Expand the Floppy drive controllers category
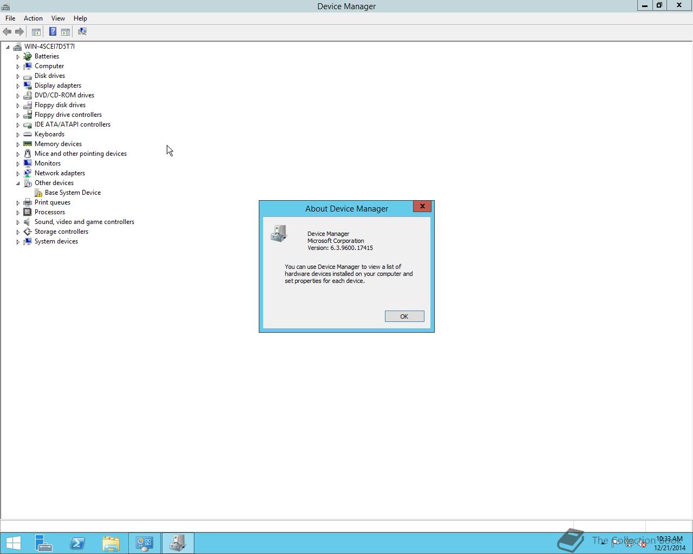The width and height of the screenshot is (693, 554). [18, 115]
